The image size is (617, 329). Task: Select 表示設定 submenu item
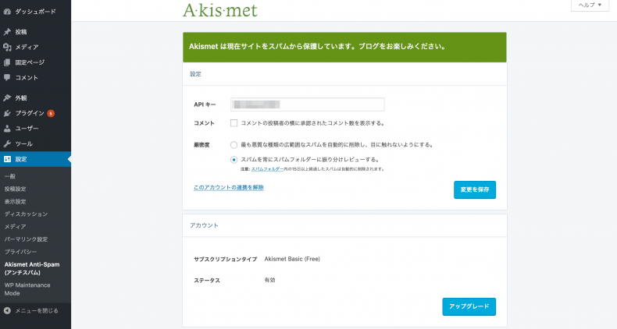pyautogui.click(x=15, y=201)
